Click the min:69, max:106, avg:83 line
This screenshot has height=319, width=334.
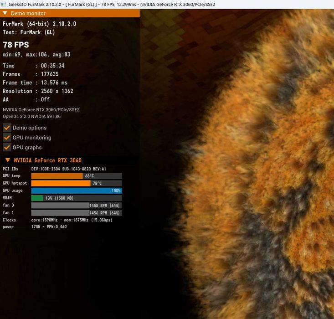point(36,55)
